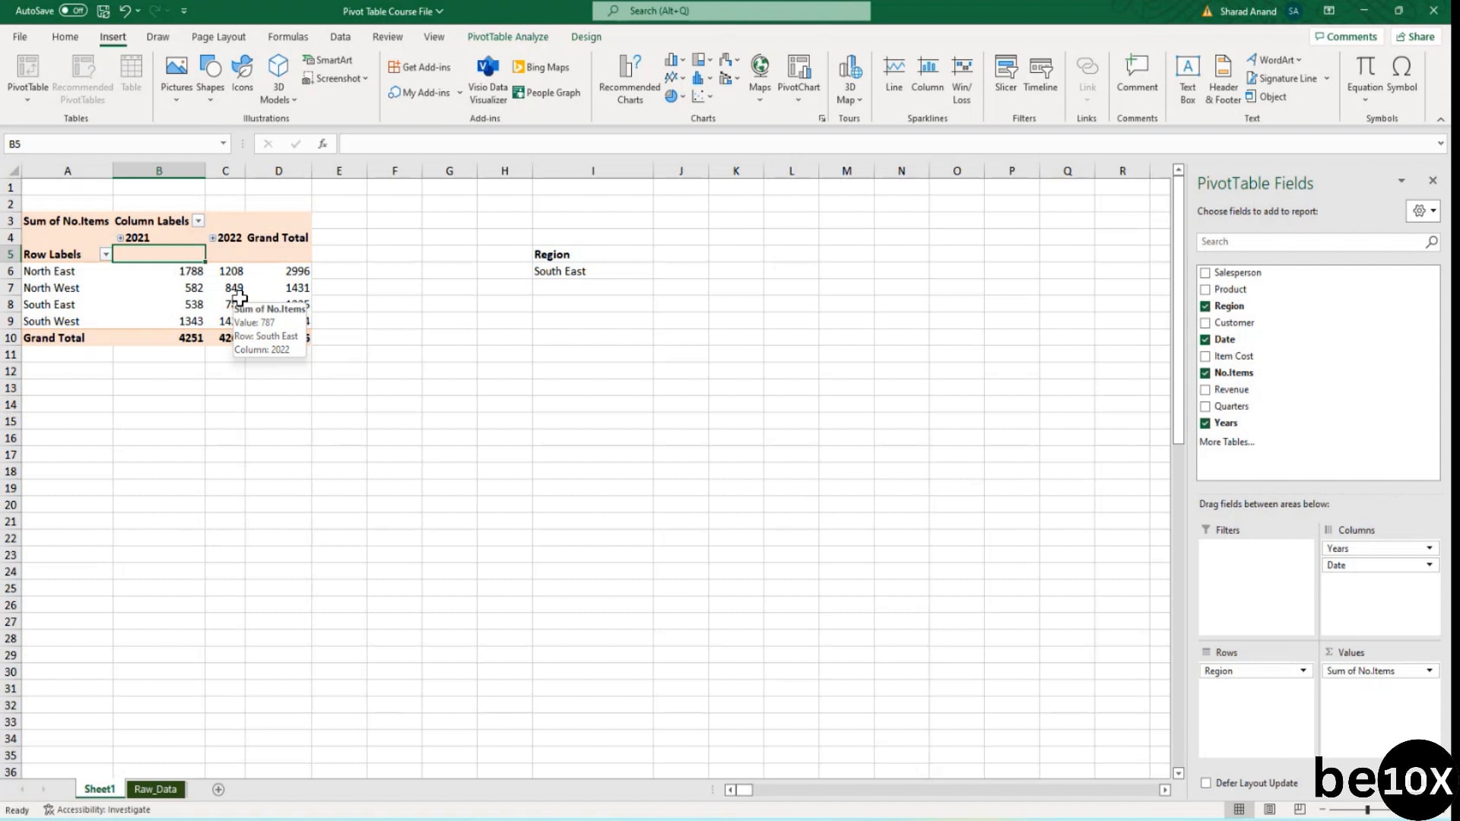Open the File menu
The height and width of the screenshot is (821, 1460).
[x=20, y=36]
